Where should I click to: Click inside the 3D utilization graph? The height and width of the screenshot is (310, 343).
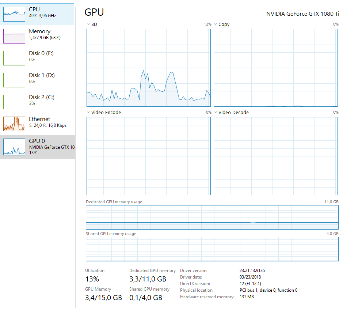click(x=149, y=68)
